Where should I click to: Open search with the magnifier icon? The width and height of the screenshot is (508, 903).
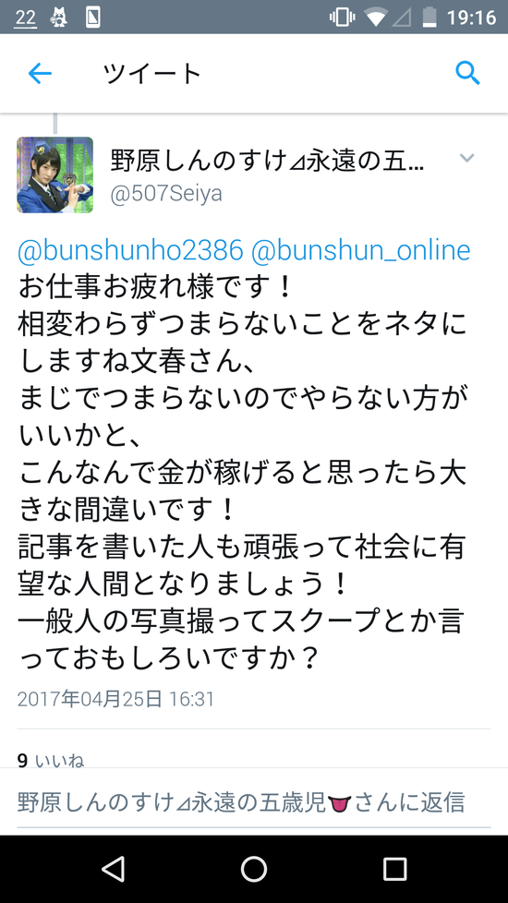coord(467,73)
